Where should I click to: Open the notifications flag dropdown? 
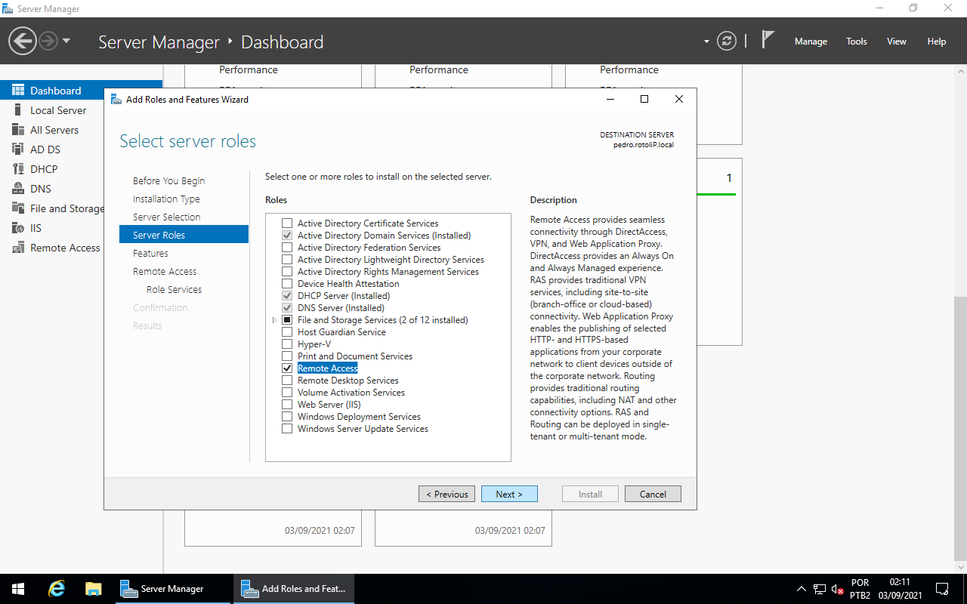coord(768,39)
